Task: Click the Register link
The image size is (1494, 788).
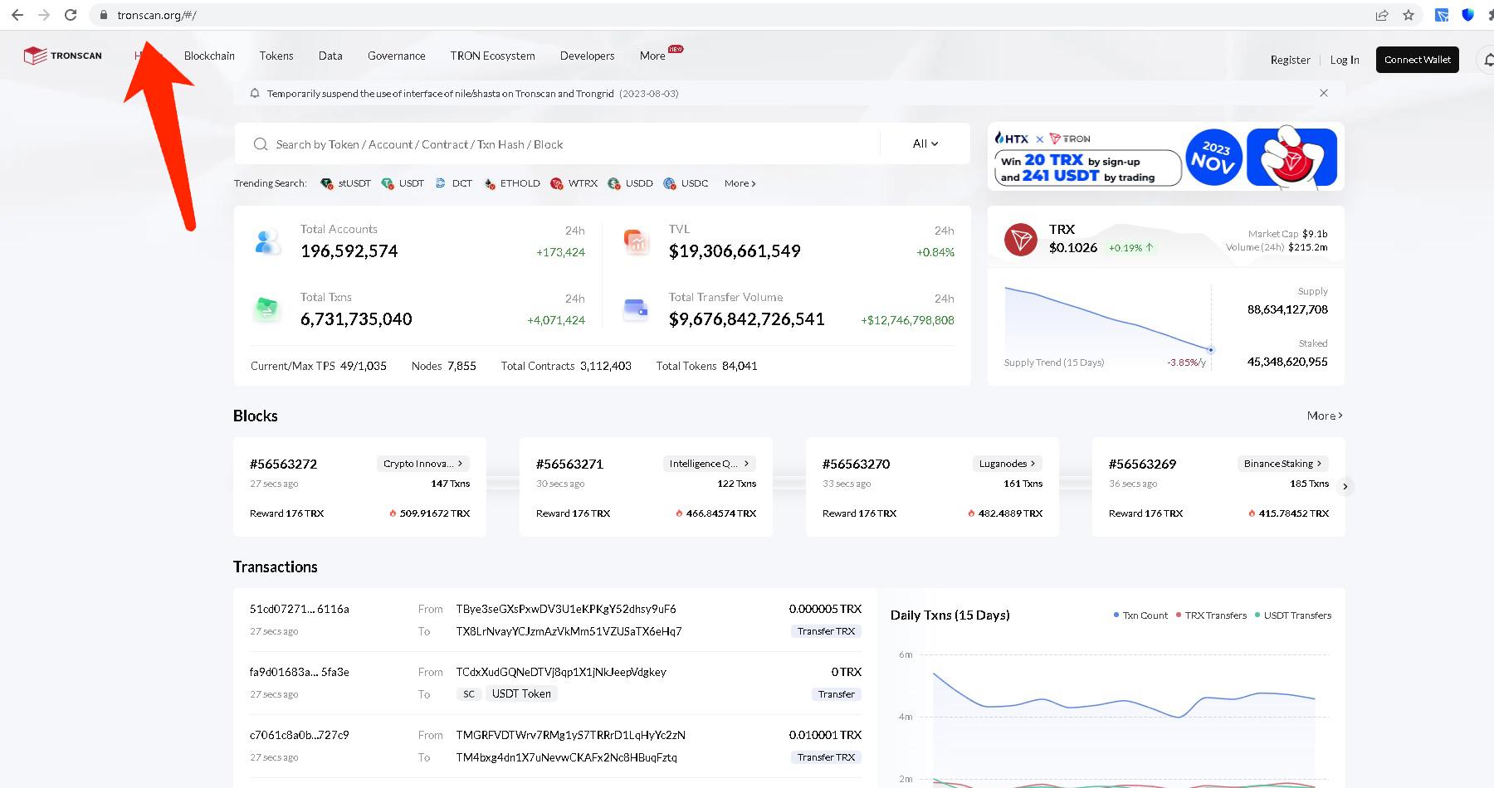Action: pos(1290,60)
